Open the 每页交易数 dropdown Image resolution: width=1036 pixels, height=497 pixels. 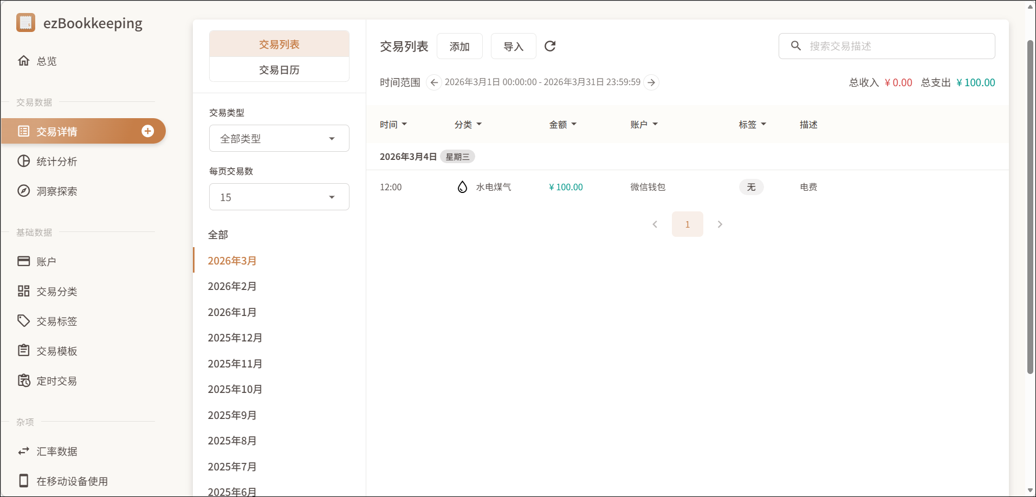coord(279,197)
